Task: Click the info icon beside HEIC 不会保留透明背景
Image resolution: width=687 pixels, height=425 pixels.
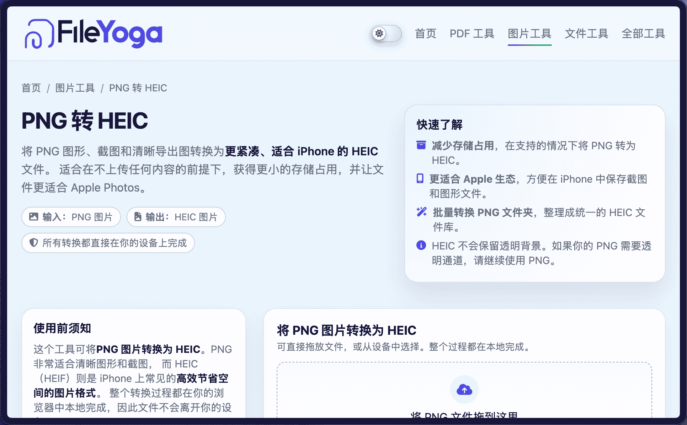Action: (421, 245)
